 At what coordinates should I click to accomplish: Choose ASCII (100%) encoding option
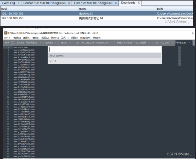click(105, 56)
